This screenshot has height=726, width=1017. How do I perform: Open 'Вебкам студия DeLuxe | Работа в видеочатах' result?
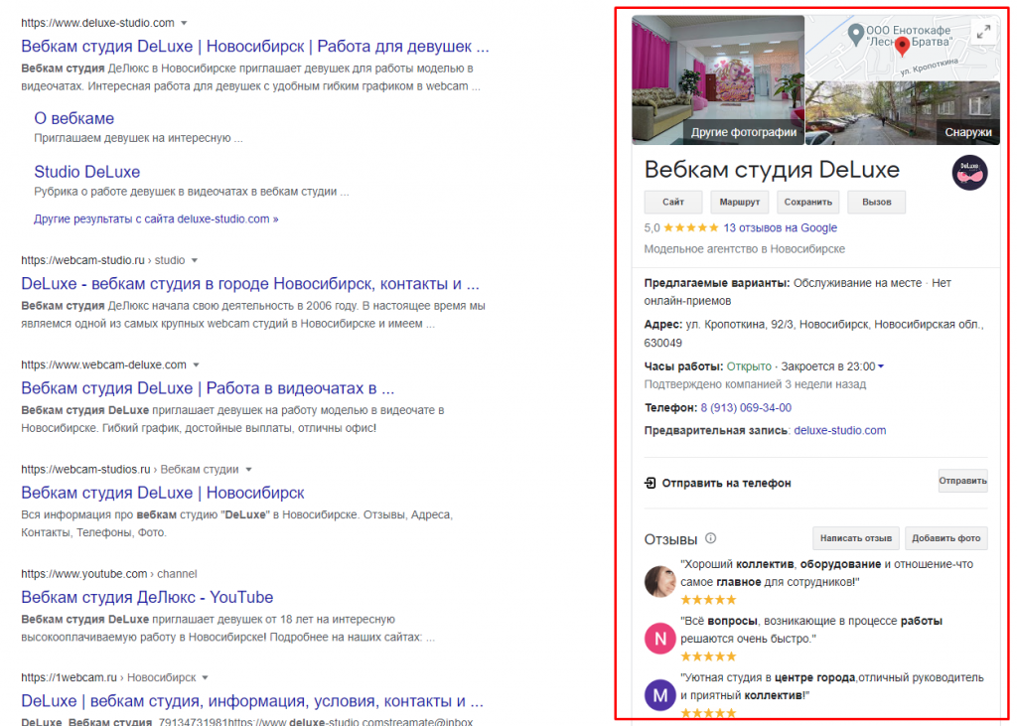point(208,388)
